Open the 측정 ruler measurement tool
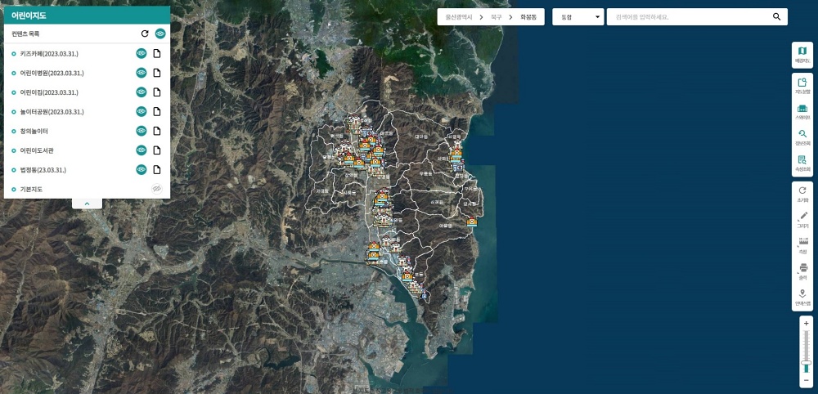818x394 pixels. [x=802, y=246]
